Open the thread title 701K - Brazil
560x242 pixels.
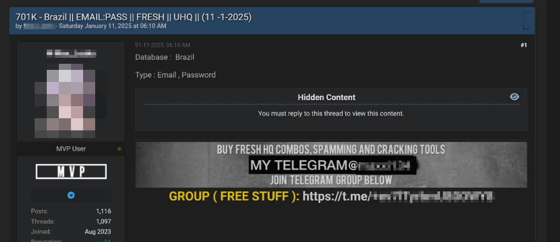pos(134,17)
